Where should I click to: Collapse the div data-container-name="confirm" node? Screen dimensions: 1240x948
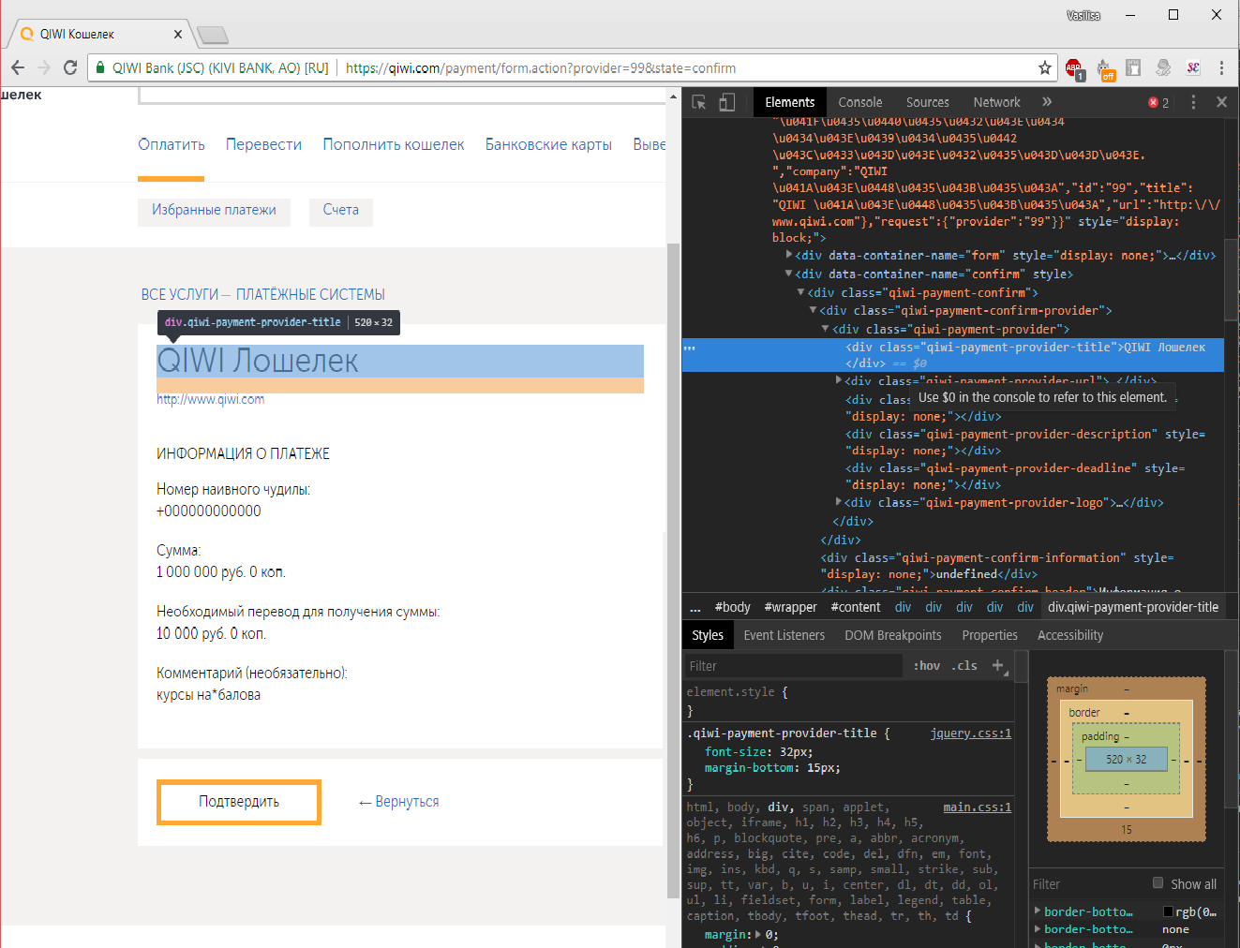(x=789, y=274)
